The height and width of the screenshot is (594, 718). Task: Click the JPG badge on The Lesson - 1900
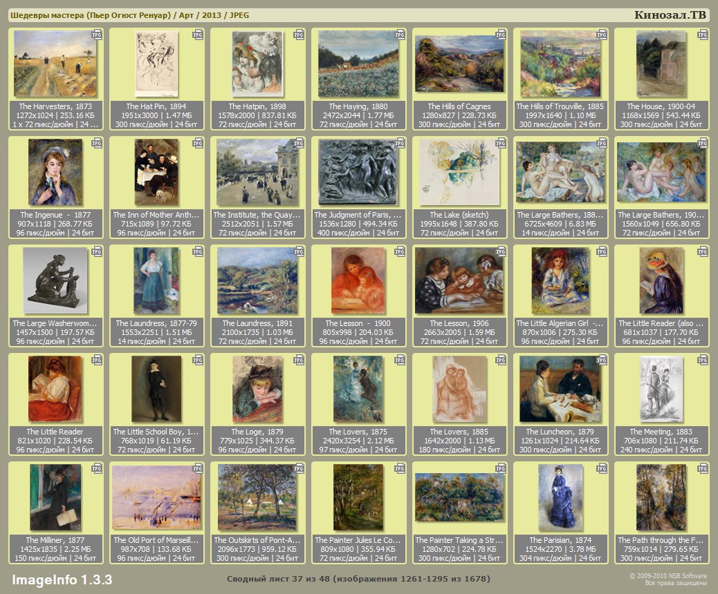pos(400,251)
